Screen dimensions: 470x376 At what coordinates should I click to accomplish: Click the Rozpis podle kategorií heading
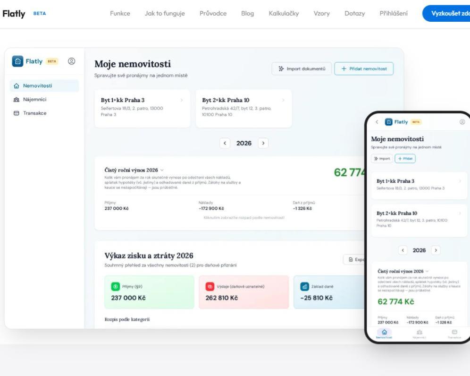(x=127, y=319)
